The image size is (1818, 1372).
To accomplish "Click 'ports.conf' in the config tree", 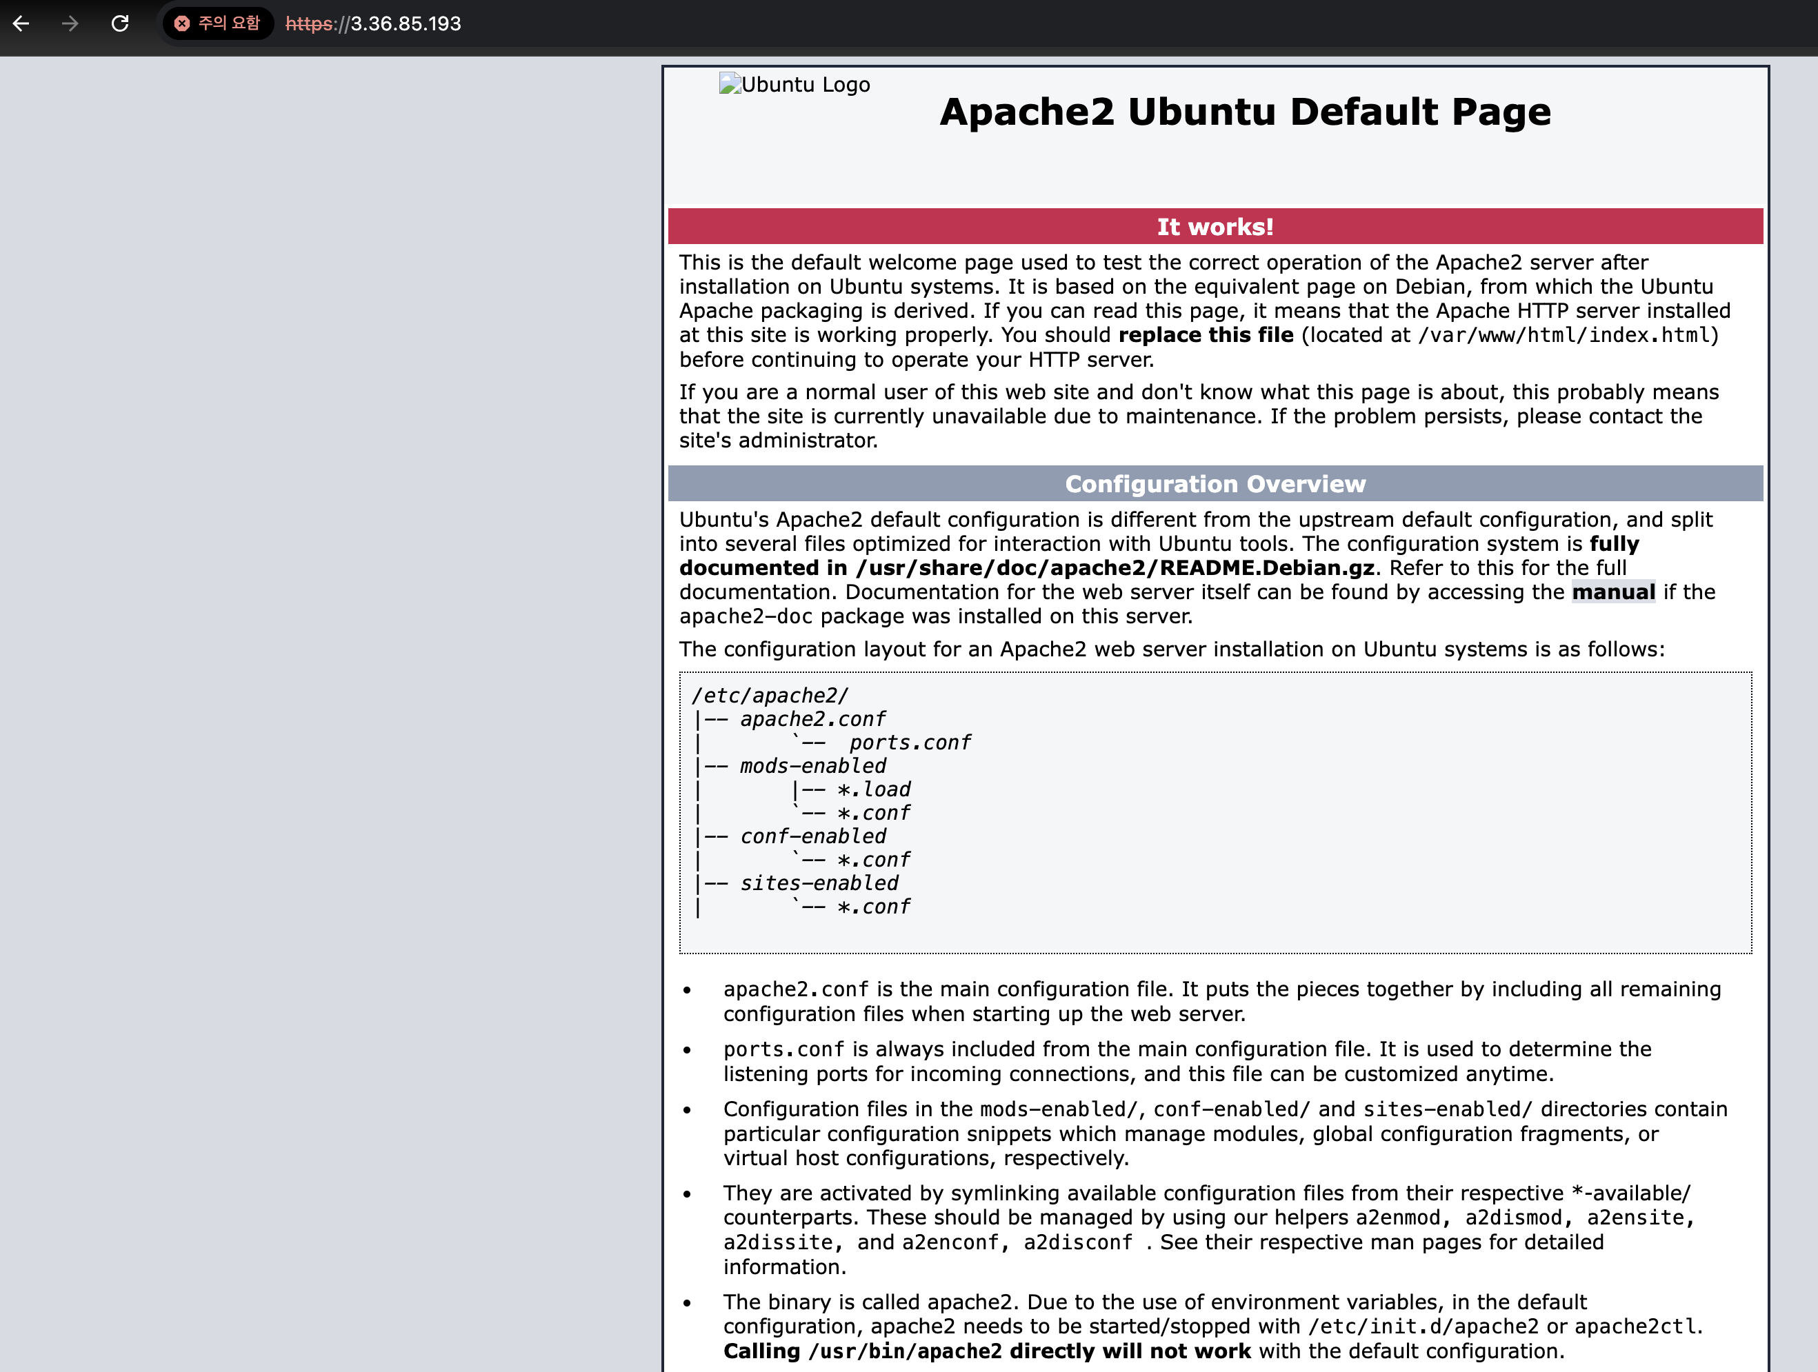I will pyautogui.click(x=910, y=743).
